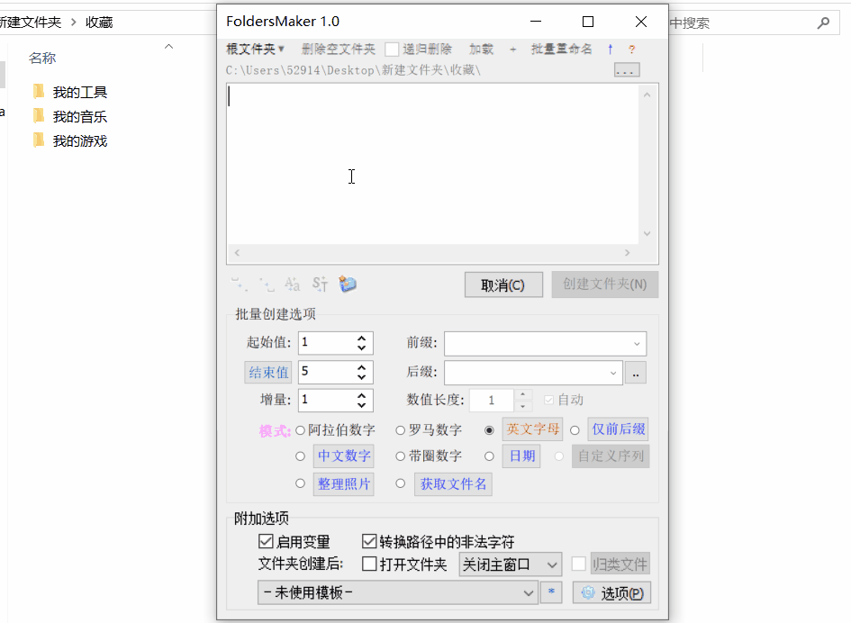Open the 未使用模板 template dropdown

click(398, 592)
